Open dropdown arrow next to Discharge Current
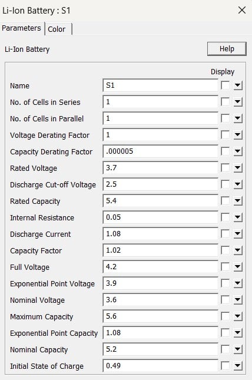This screenshot has height=380, width=252. click(238, 234)
